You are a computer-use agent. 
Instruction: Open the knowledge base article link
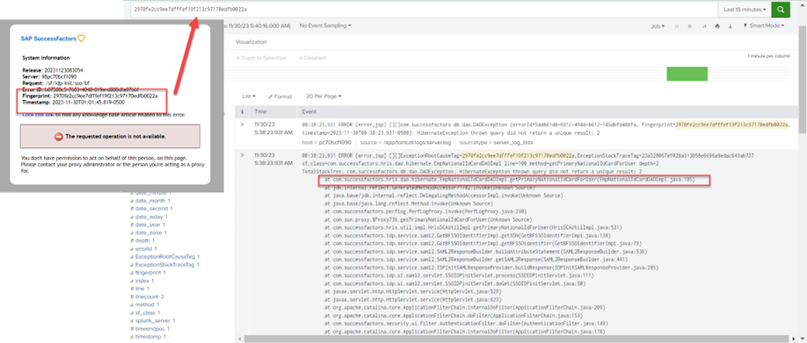pyautogui.click(x=38, y=115)
